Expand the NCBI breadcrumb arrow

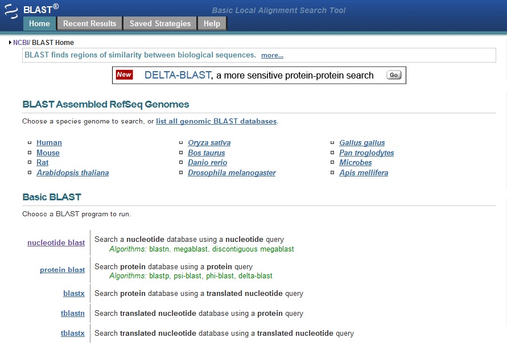coord(10,42)
